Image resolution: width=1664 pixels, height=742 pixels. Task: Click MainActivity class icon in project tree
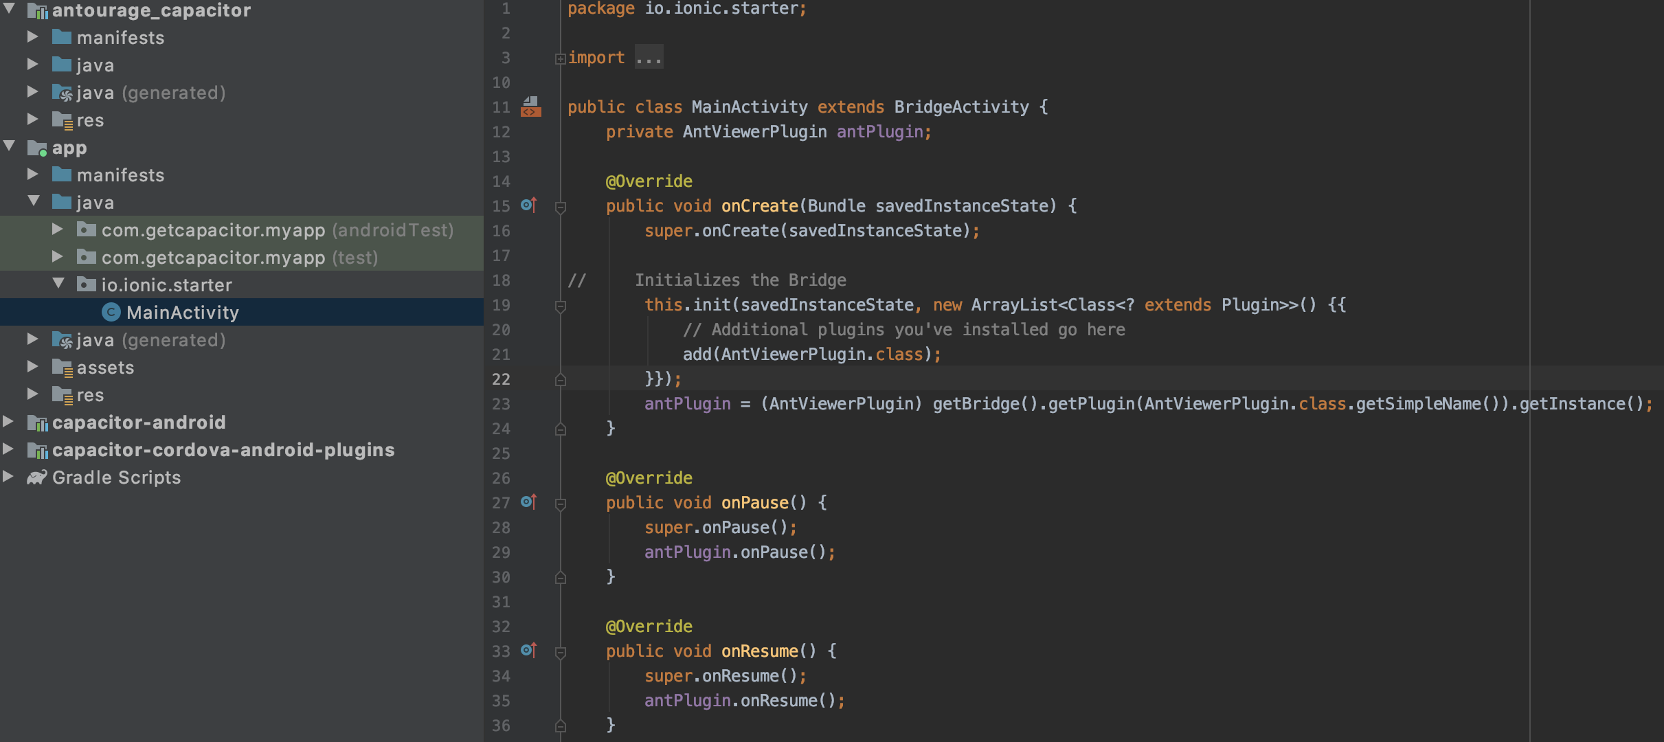[x=111, y=313]
